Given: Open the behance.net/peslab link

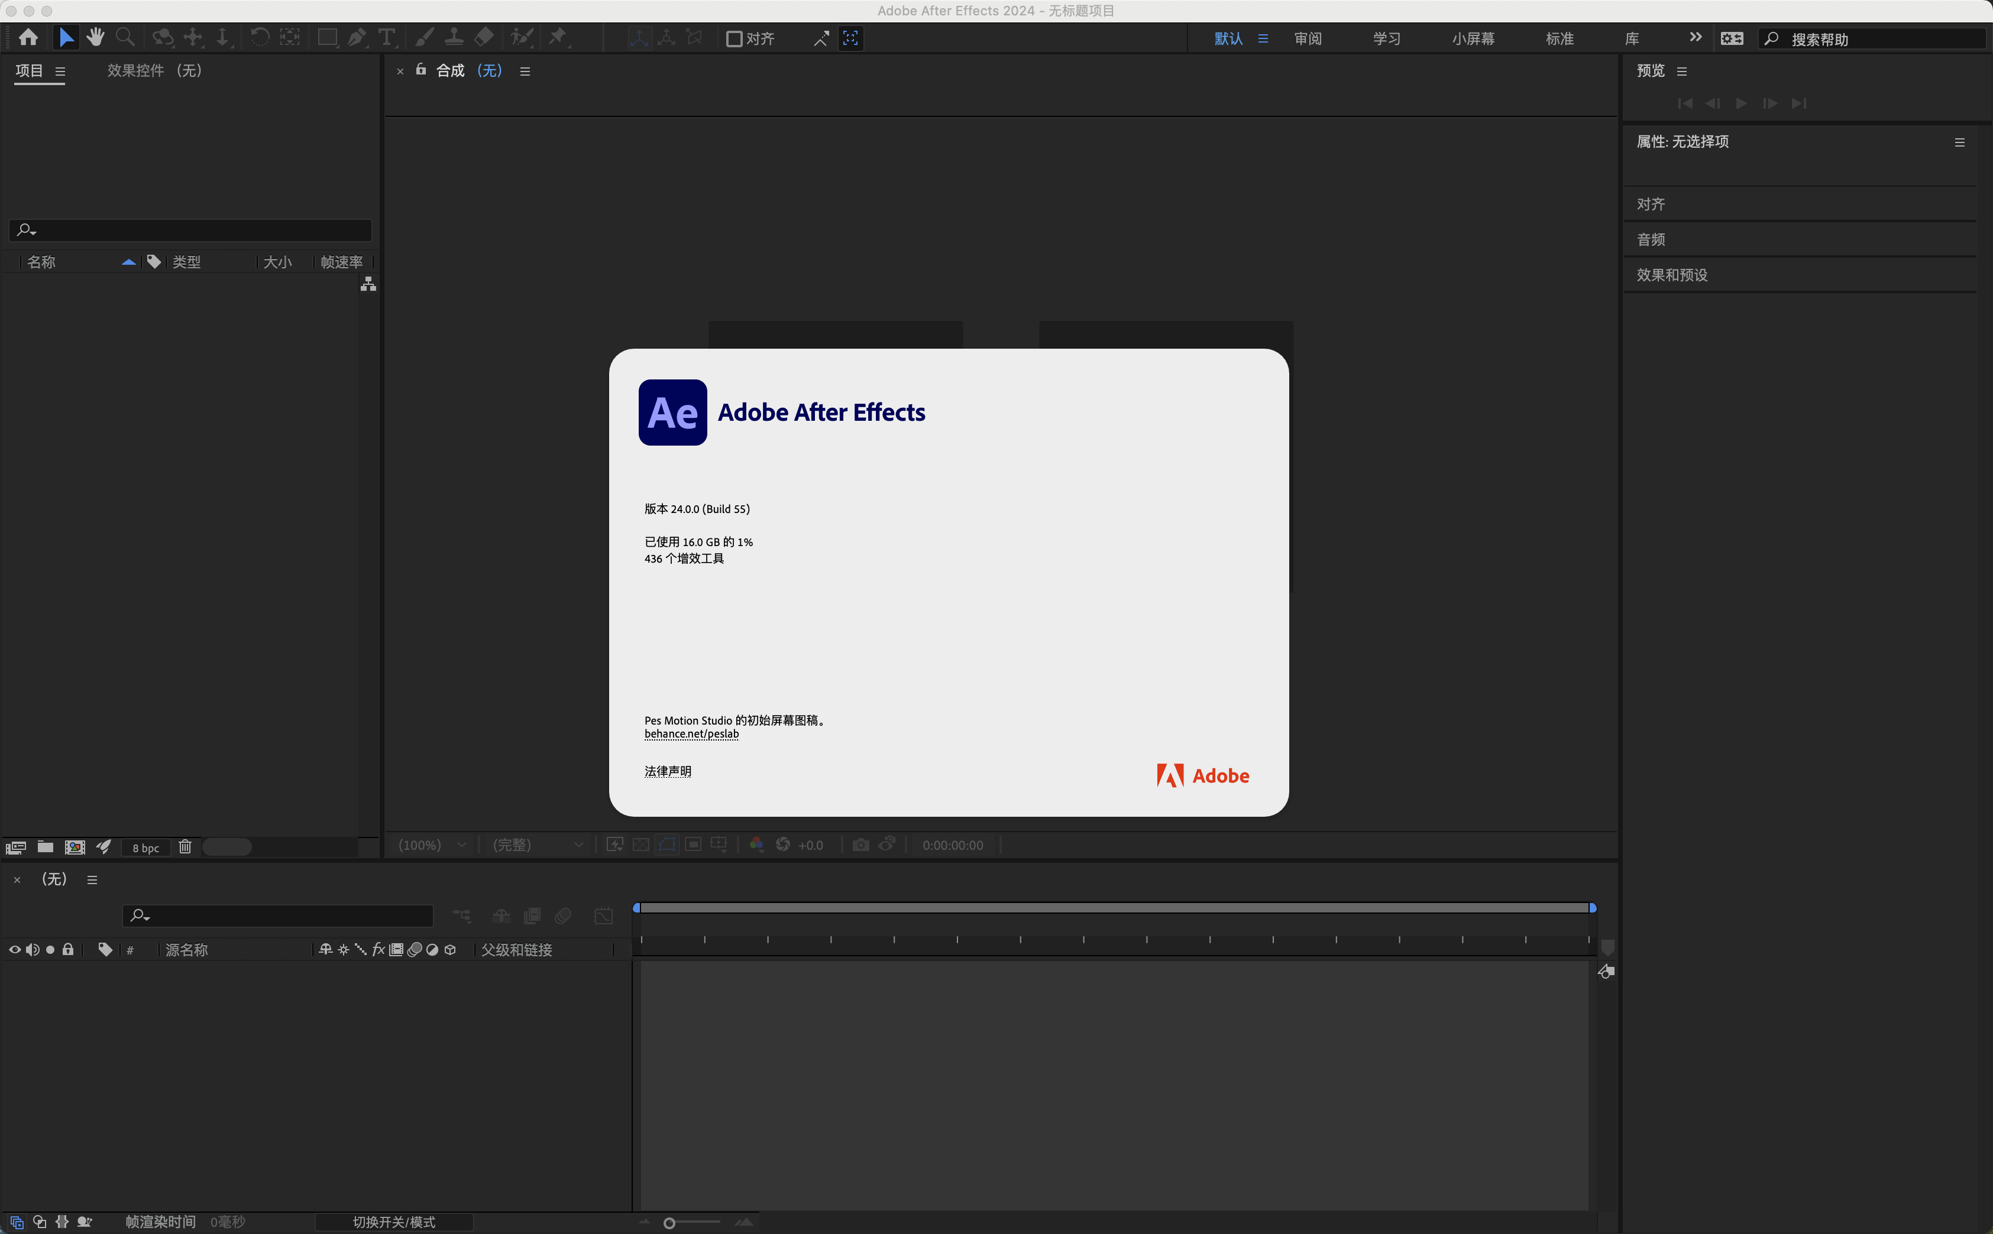Looking at the screenshot, I should 691,733.
